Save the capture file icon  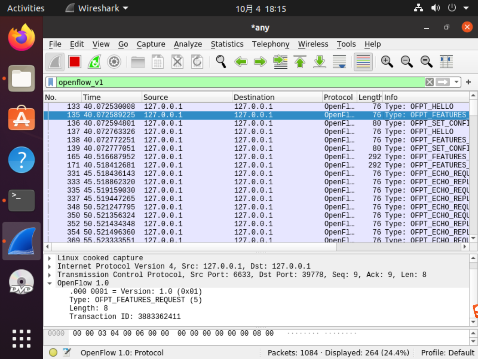point(157,62)
